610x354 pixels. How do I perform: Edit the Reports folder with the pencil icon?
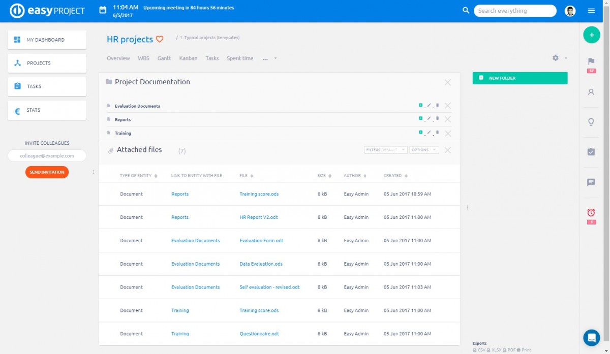(x=429, y=119)
